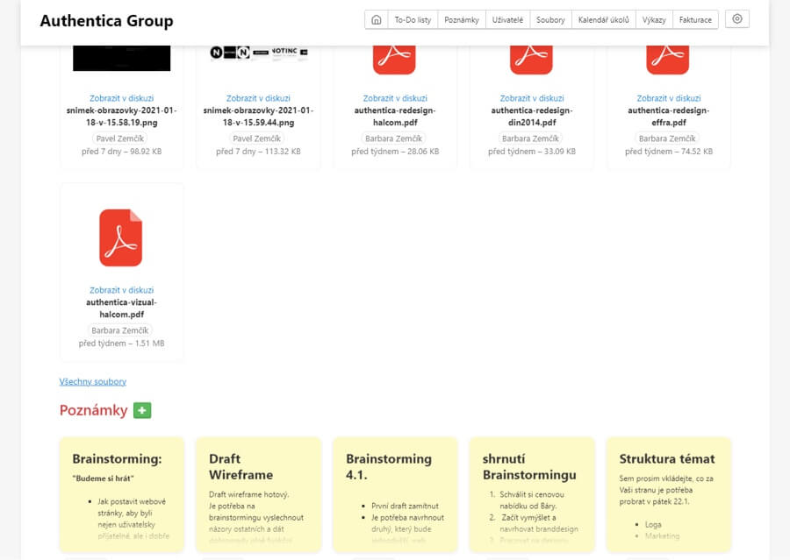The image size is (790, 560).
Task: Open PDF icon of authentica-redesign-din2014.pdf
Action: pyautogui.click(x=532, y=60)
